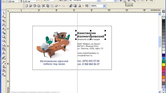
Task: Open the Fill bucket tool flyout
Action: [x=3, y=71]
